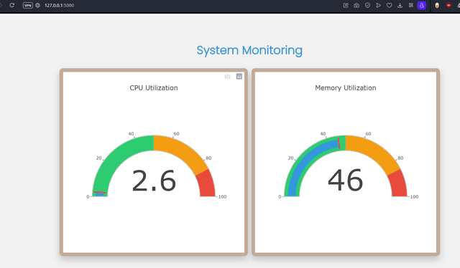
Task: Open browser downloads icon
Action: coord(400,5)
